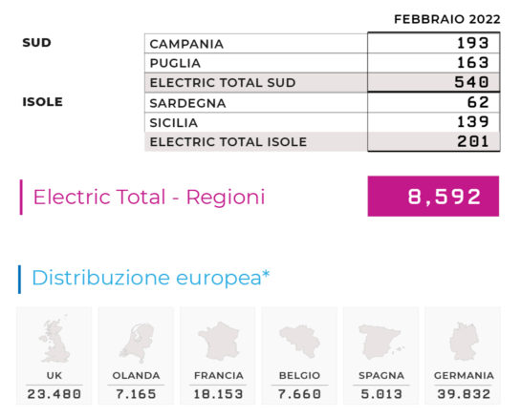Screen dimensions: 521x418
Task: Select the Electric Total Isole row
Action: point(322,142)
